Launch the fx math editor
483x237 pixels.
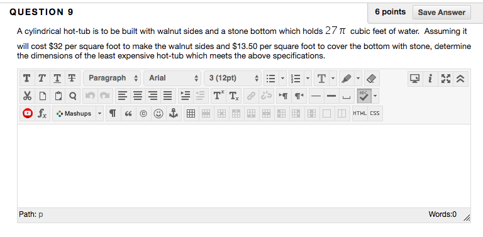tap(43, 114)
